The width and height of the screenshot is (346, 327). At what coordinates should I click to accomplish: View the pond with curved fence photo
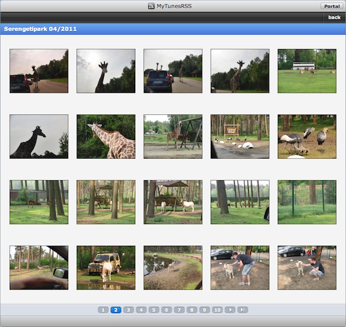pyautogui.click(x=173, y=267)
